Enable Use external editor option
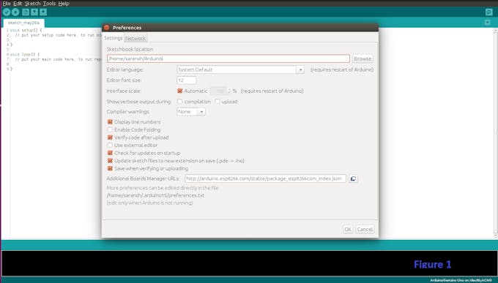 click(110, 145)
